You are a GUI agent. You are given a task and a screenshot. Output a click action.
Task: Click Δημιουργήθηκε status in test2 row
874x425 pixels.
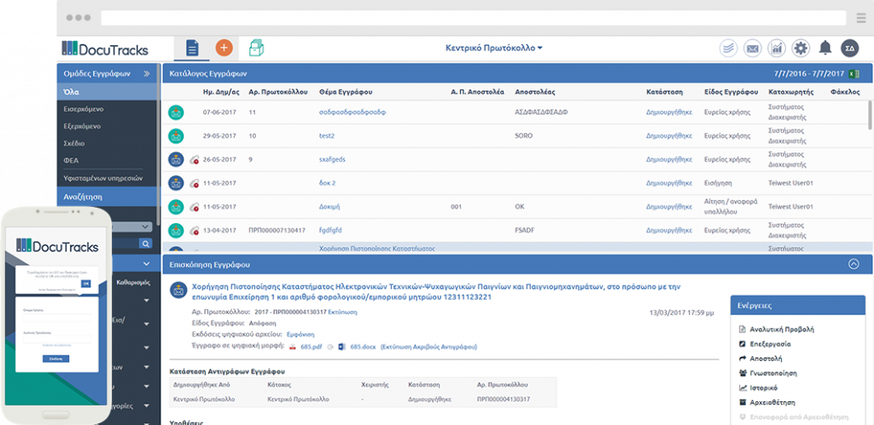click(669, 135)
